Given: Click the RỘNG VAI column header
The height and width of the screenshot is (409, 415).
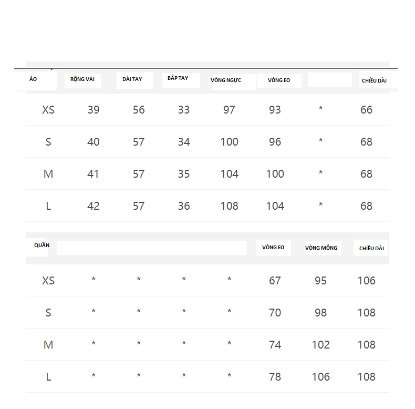Looking at the screenshot, I should tap(82, 79).
